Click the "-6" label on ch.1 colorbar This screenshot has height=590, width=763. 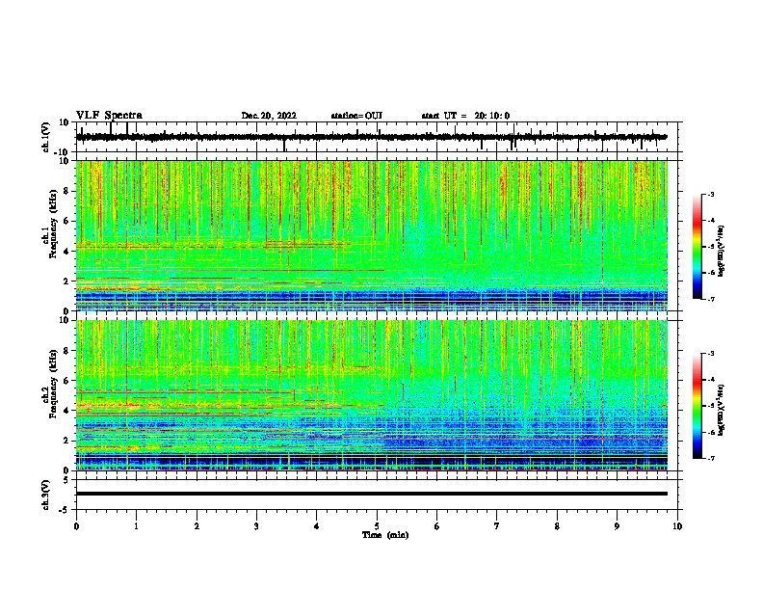(x=711, y=273)
